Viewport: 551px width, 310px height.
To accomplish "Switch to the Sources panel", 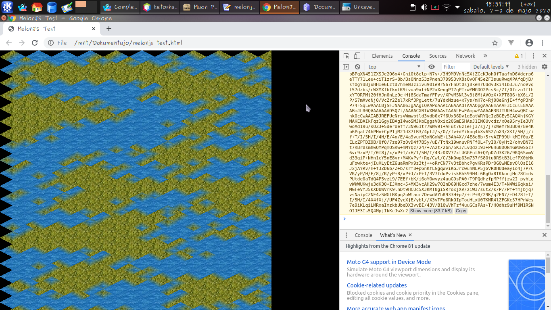I will click(x=438, y=56).
